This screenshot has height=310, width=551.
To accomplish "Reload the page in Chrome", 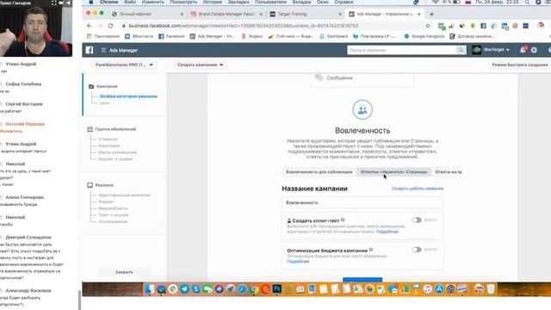I will [110, 26].
